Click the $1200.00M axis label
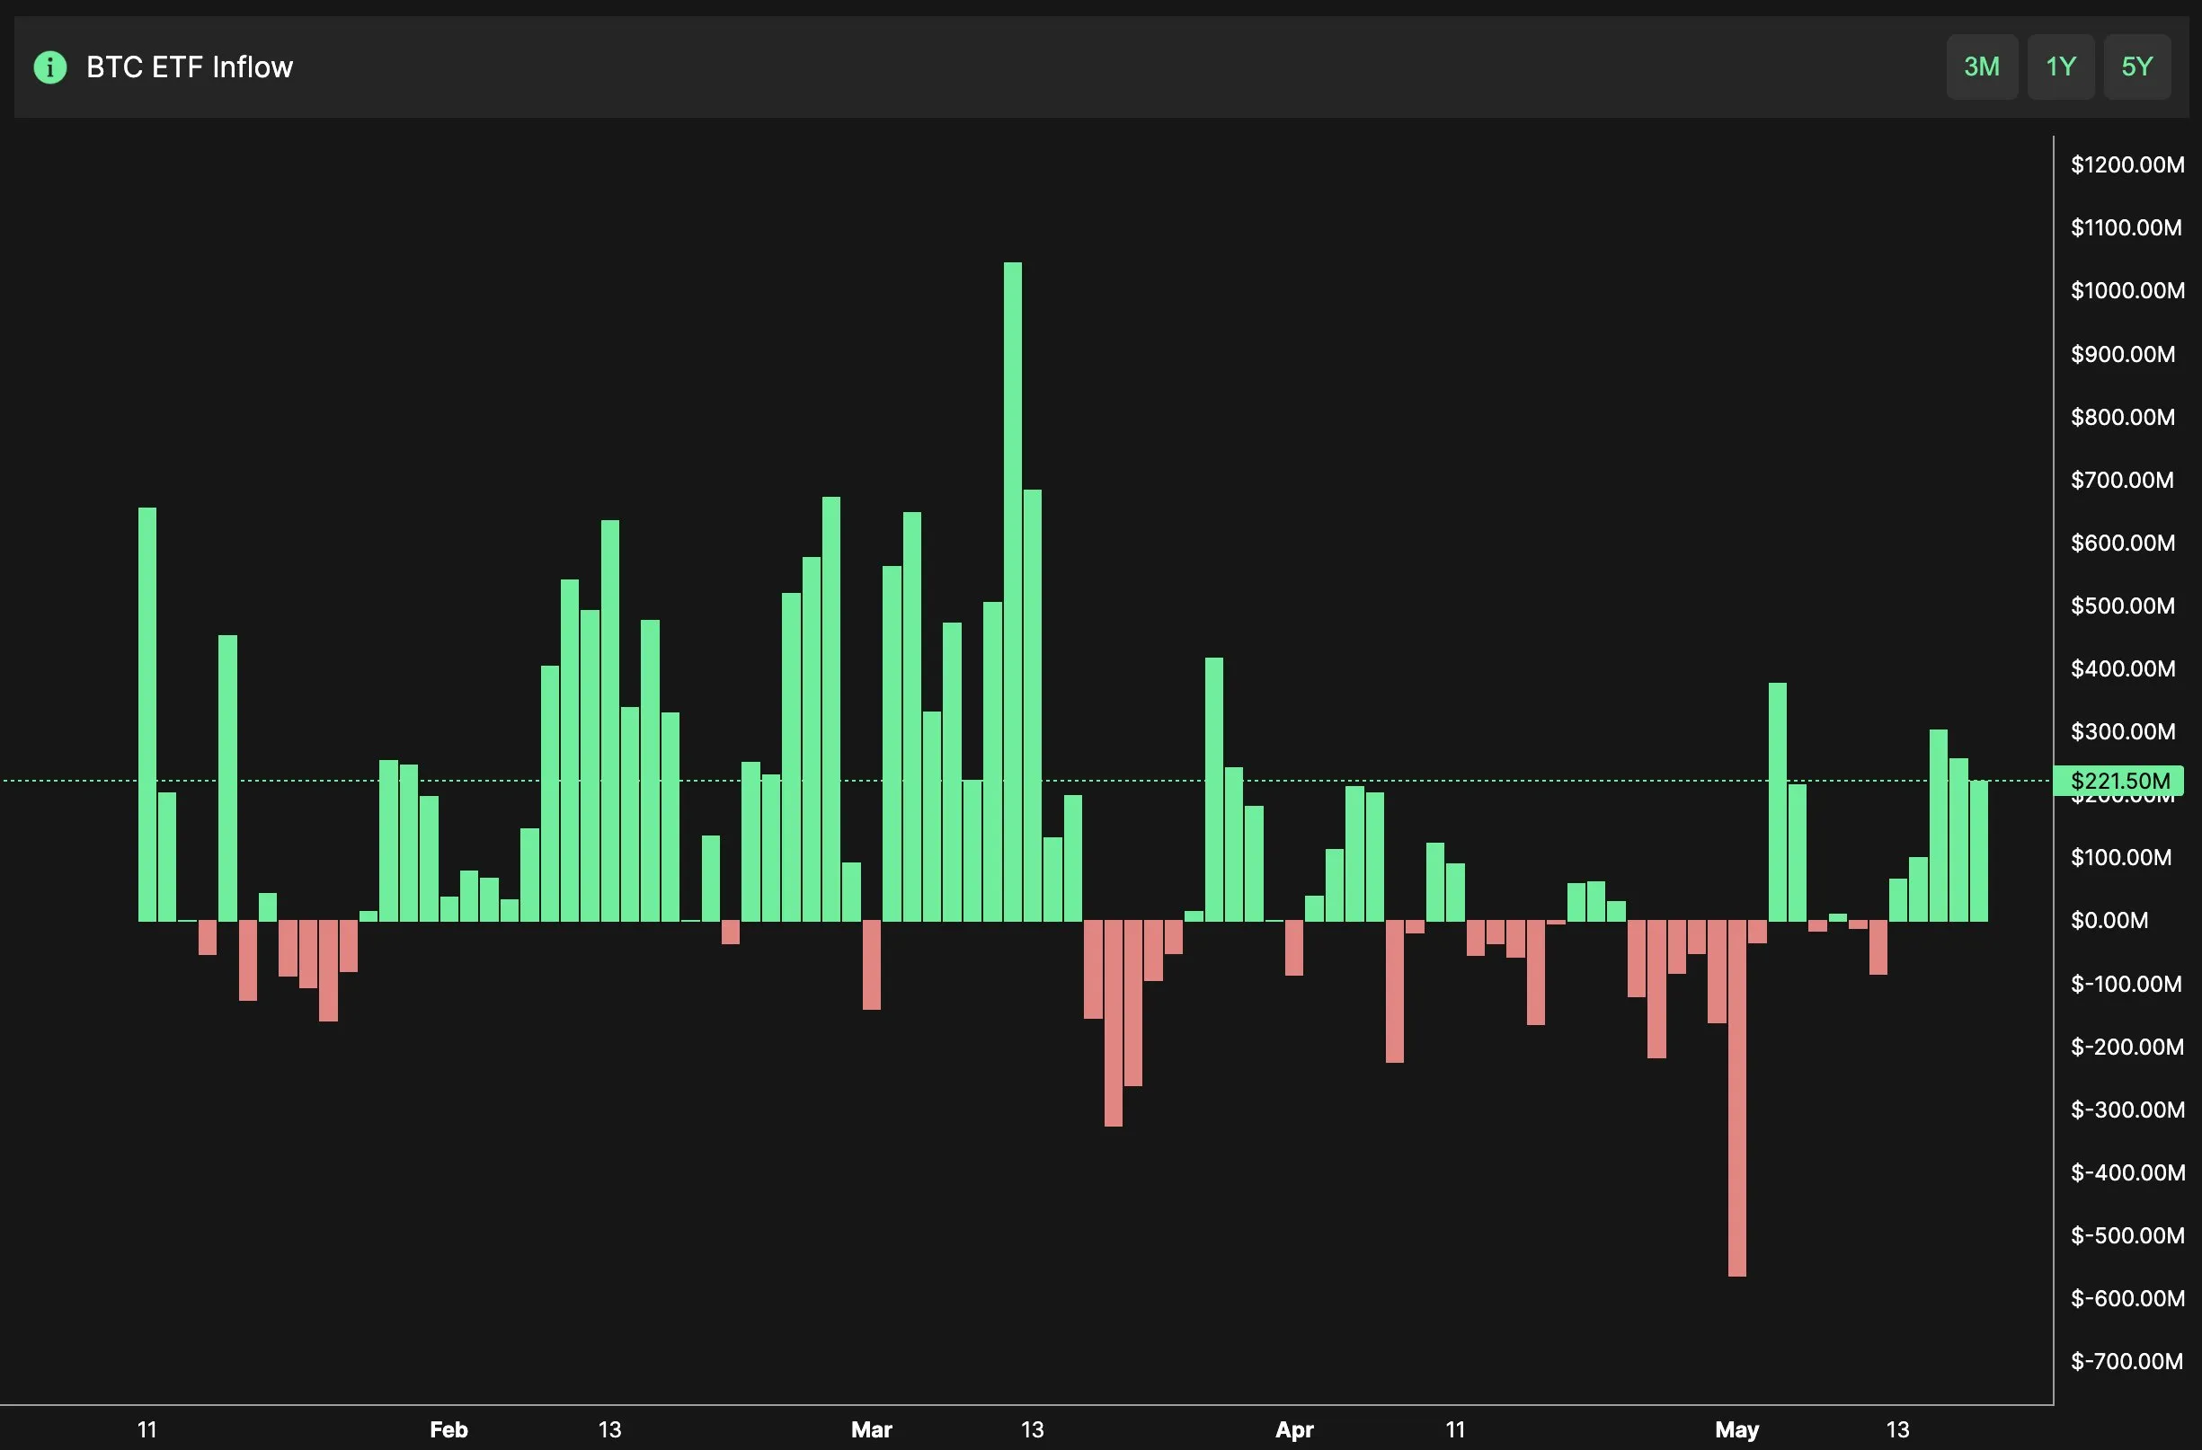Viewport: 2202px width, 1450px height. pos(2126,164)
